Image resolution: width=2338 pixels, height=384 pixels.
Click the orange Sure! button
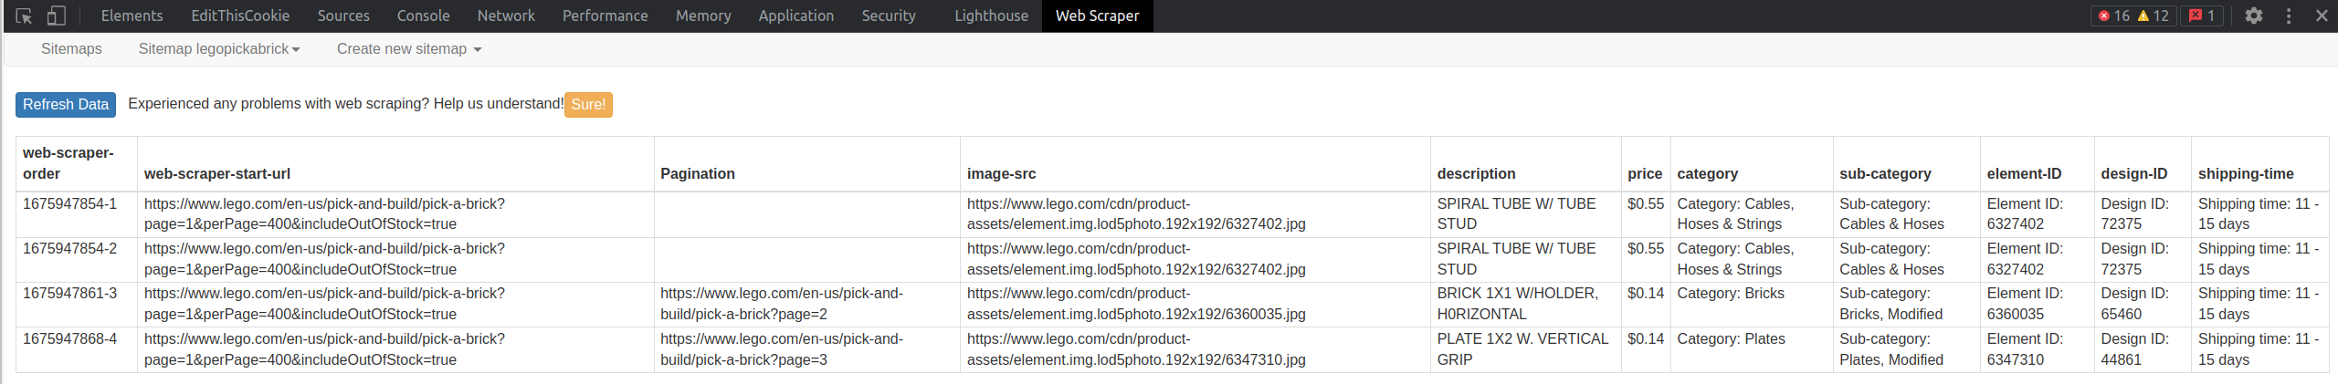click(x=588, y=105)
